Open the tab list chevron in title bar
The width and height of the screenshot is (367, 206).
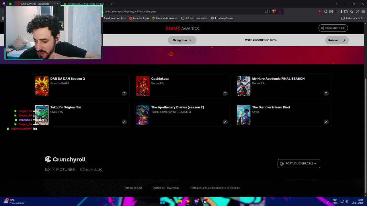(x=337, y=4)
